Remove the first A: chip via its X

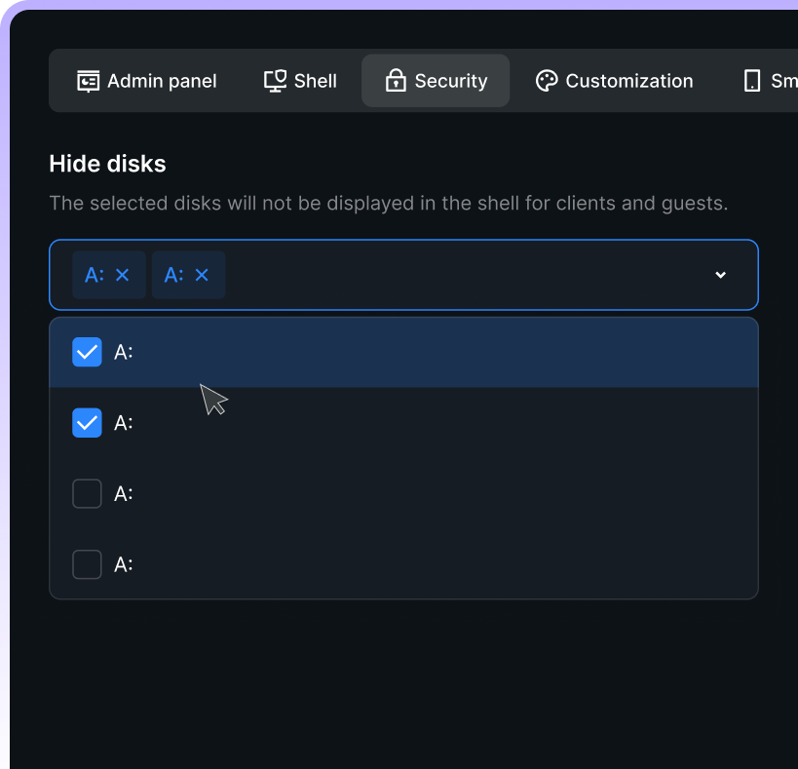(x=123, y=275)
